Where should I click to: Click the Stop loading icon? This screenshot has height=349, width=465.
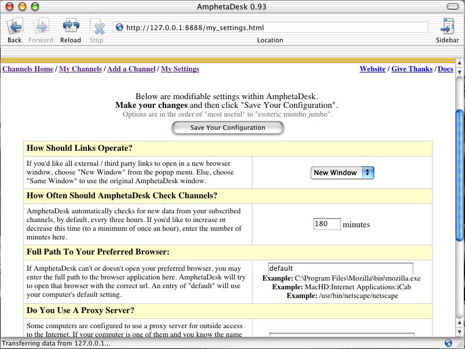click(x=97, y=27)
